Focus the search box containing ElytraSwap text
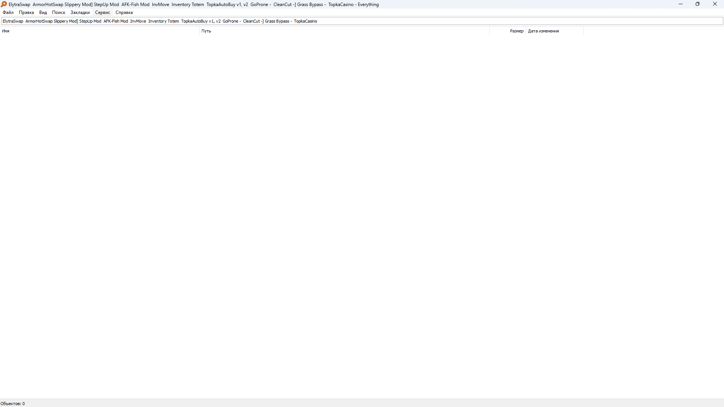The image size is (724, 407). pos(453,21)
